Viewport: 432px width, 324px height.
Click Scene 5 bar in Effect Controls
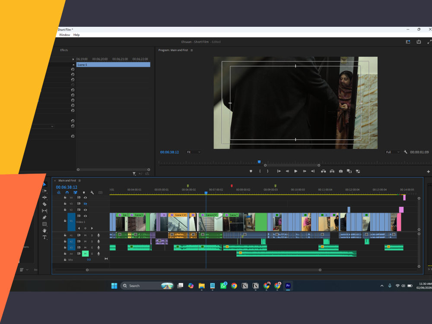coord(113,65)
